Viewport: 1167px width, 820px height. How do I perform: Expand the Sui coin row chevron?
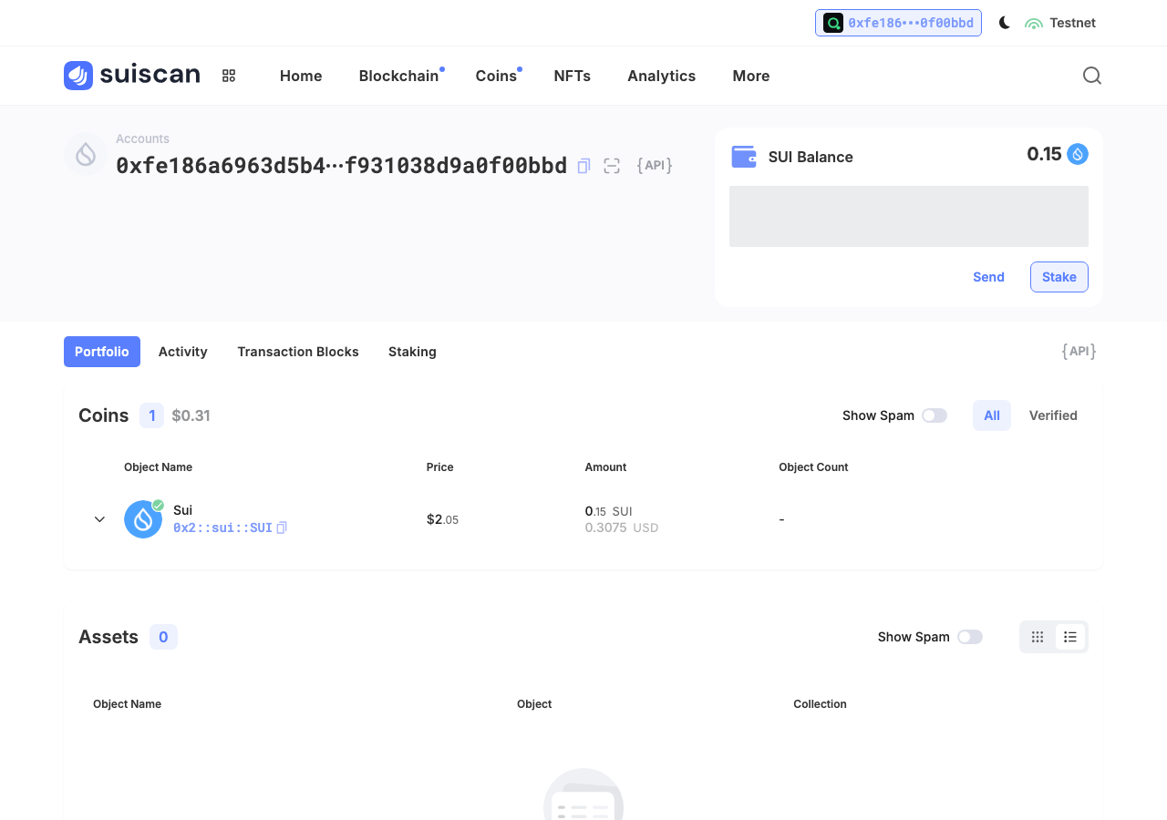[100, 519]
